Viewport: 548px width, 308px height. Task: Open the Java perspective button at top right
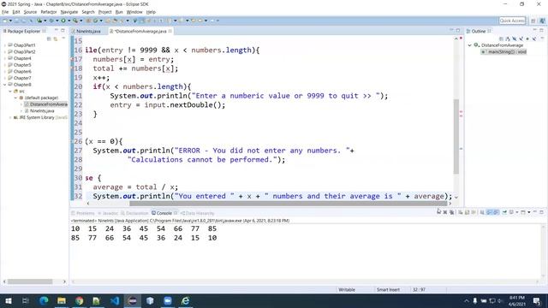542,21
